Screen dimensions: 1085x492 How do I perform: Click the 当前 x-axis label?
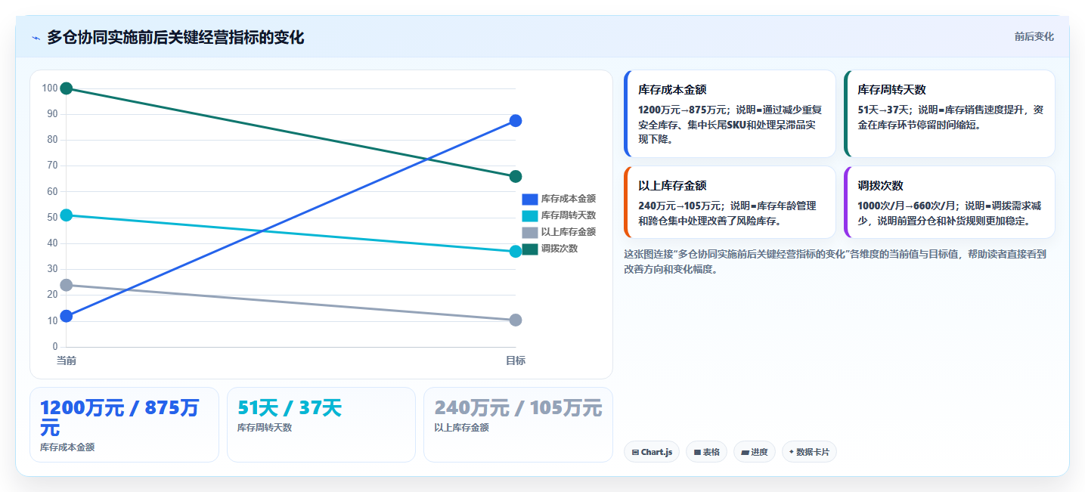click(67, 360)
